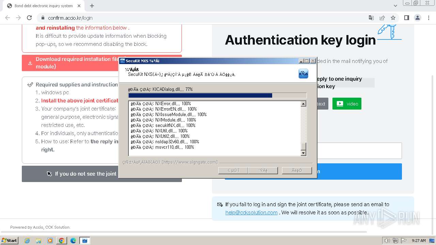Image resolution: width=436 pixels, height=245 pixels.
Task: Click the authentication key input field
Action: (x=359, y=151)
